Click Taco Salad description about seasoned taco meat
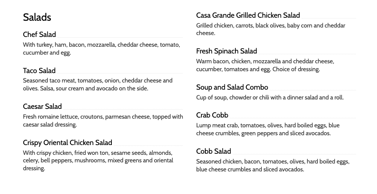 click(x=98, y=85)
